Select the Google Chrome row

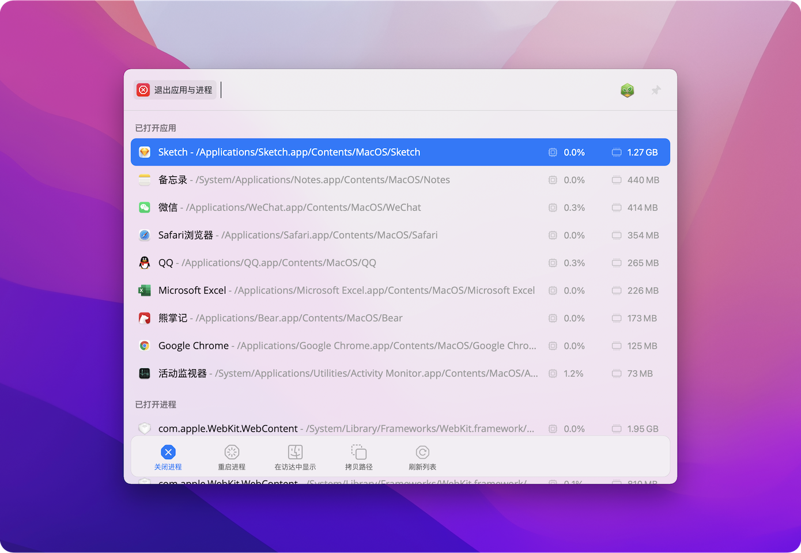pyautogui.click(x=400, y=346)
